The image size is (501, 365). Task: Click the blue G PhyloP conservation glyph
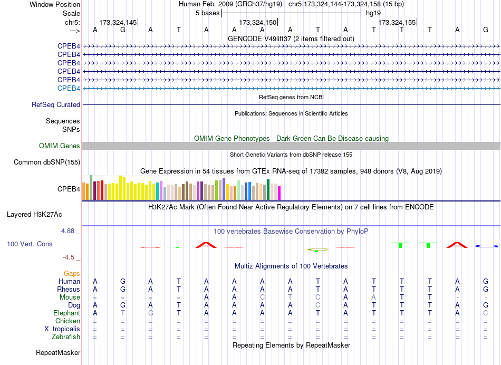pos(486,246)
